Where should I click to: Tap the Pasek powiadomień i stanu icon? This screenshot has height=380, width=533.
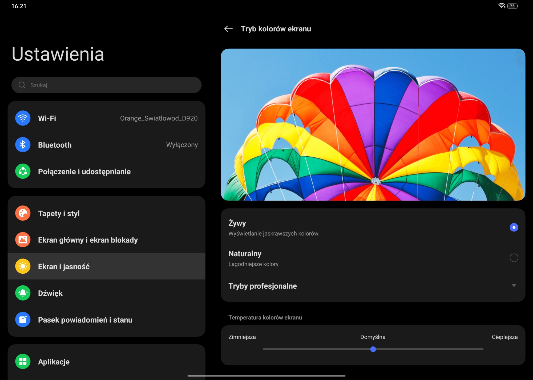[23, 320]
